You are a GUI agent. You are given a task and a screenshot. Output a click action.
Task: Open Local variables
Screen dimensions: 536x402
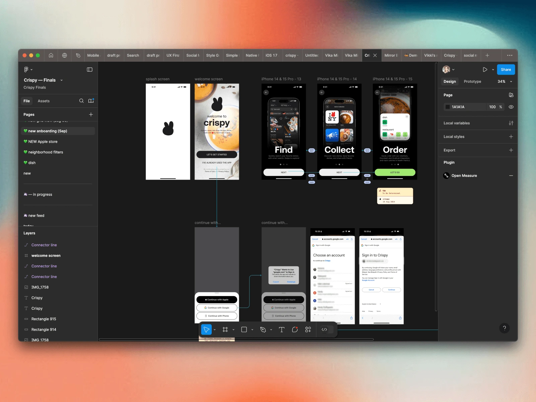[x=457, y=123]
